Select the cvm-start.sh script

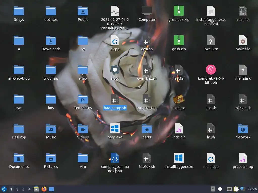click(x=147, y=99)
